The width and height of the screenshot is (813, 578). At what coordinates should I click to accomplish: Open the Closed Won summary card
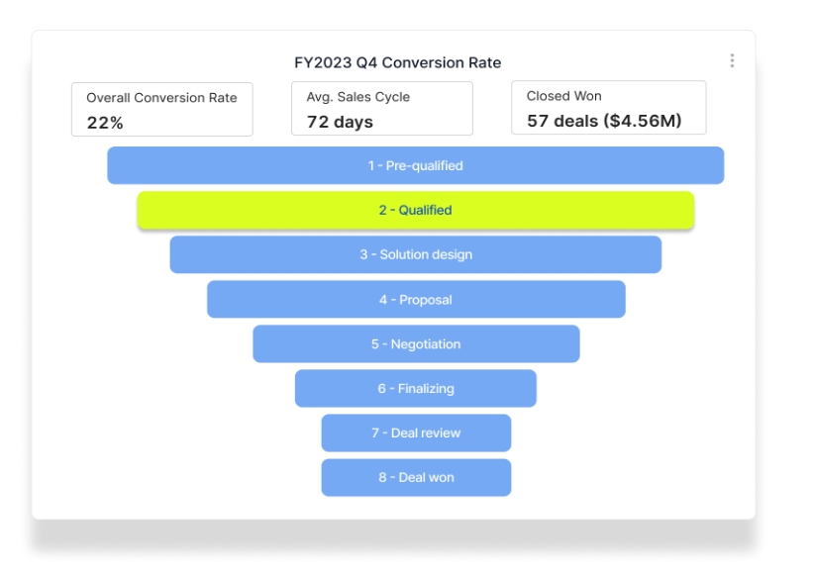[x=609, y=107]
